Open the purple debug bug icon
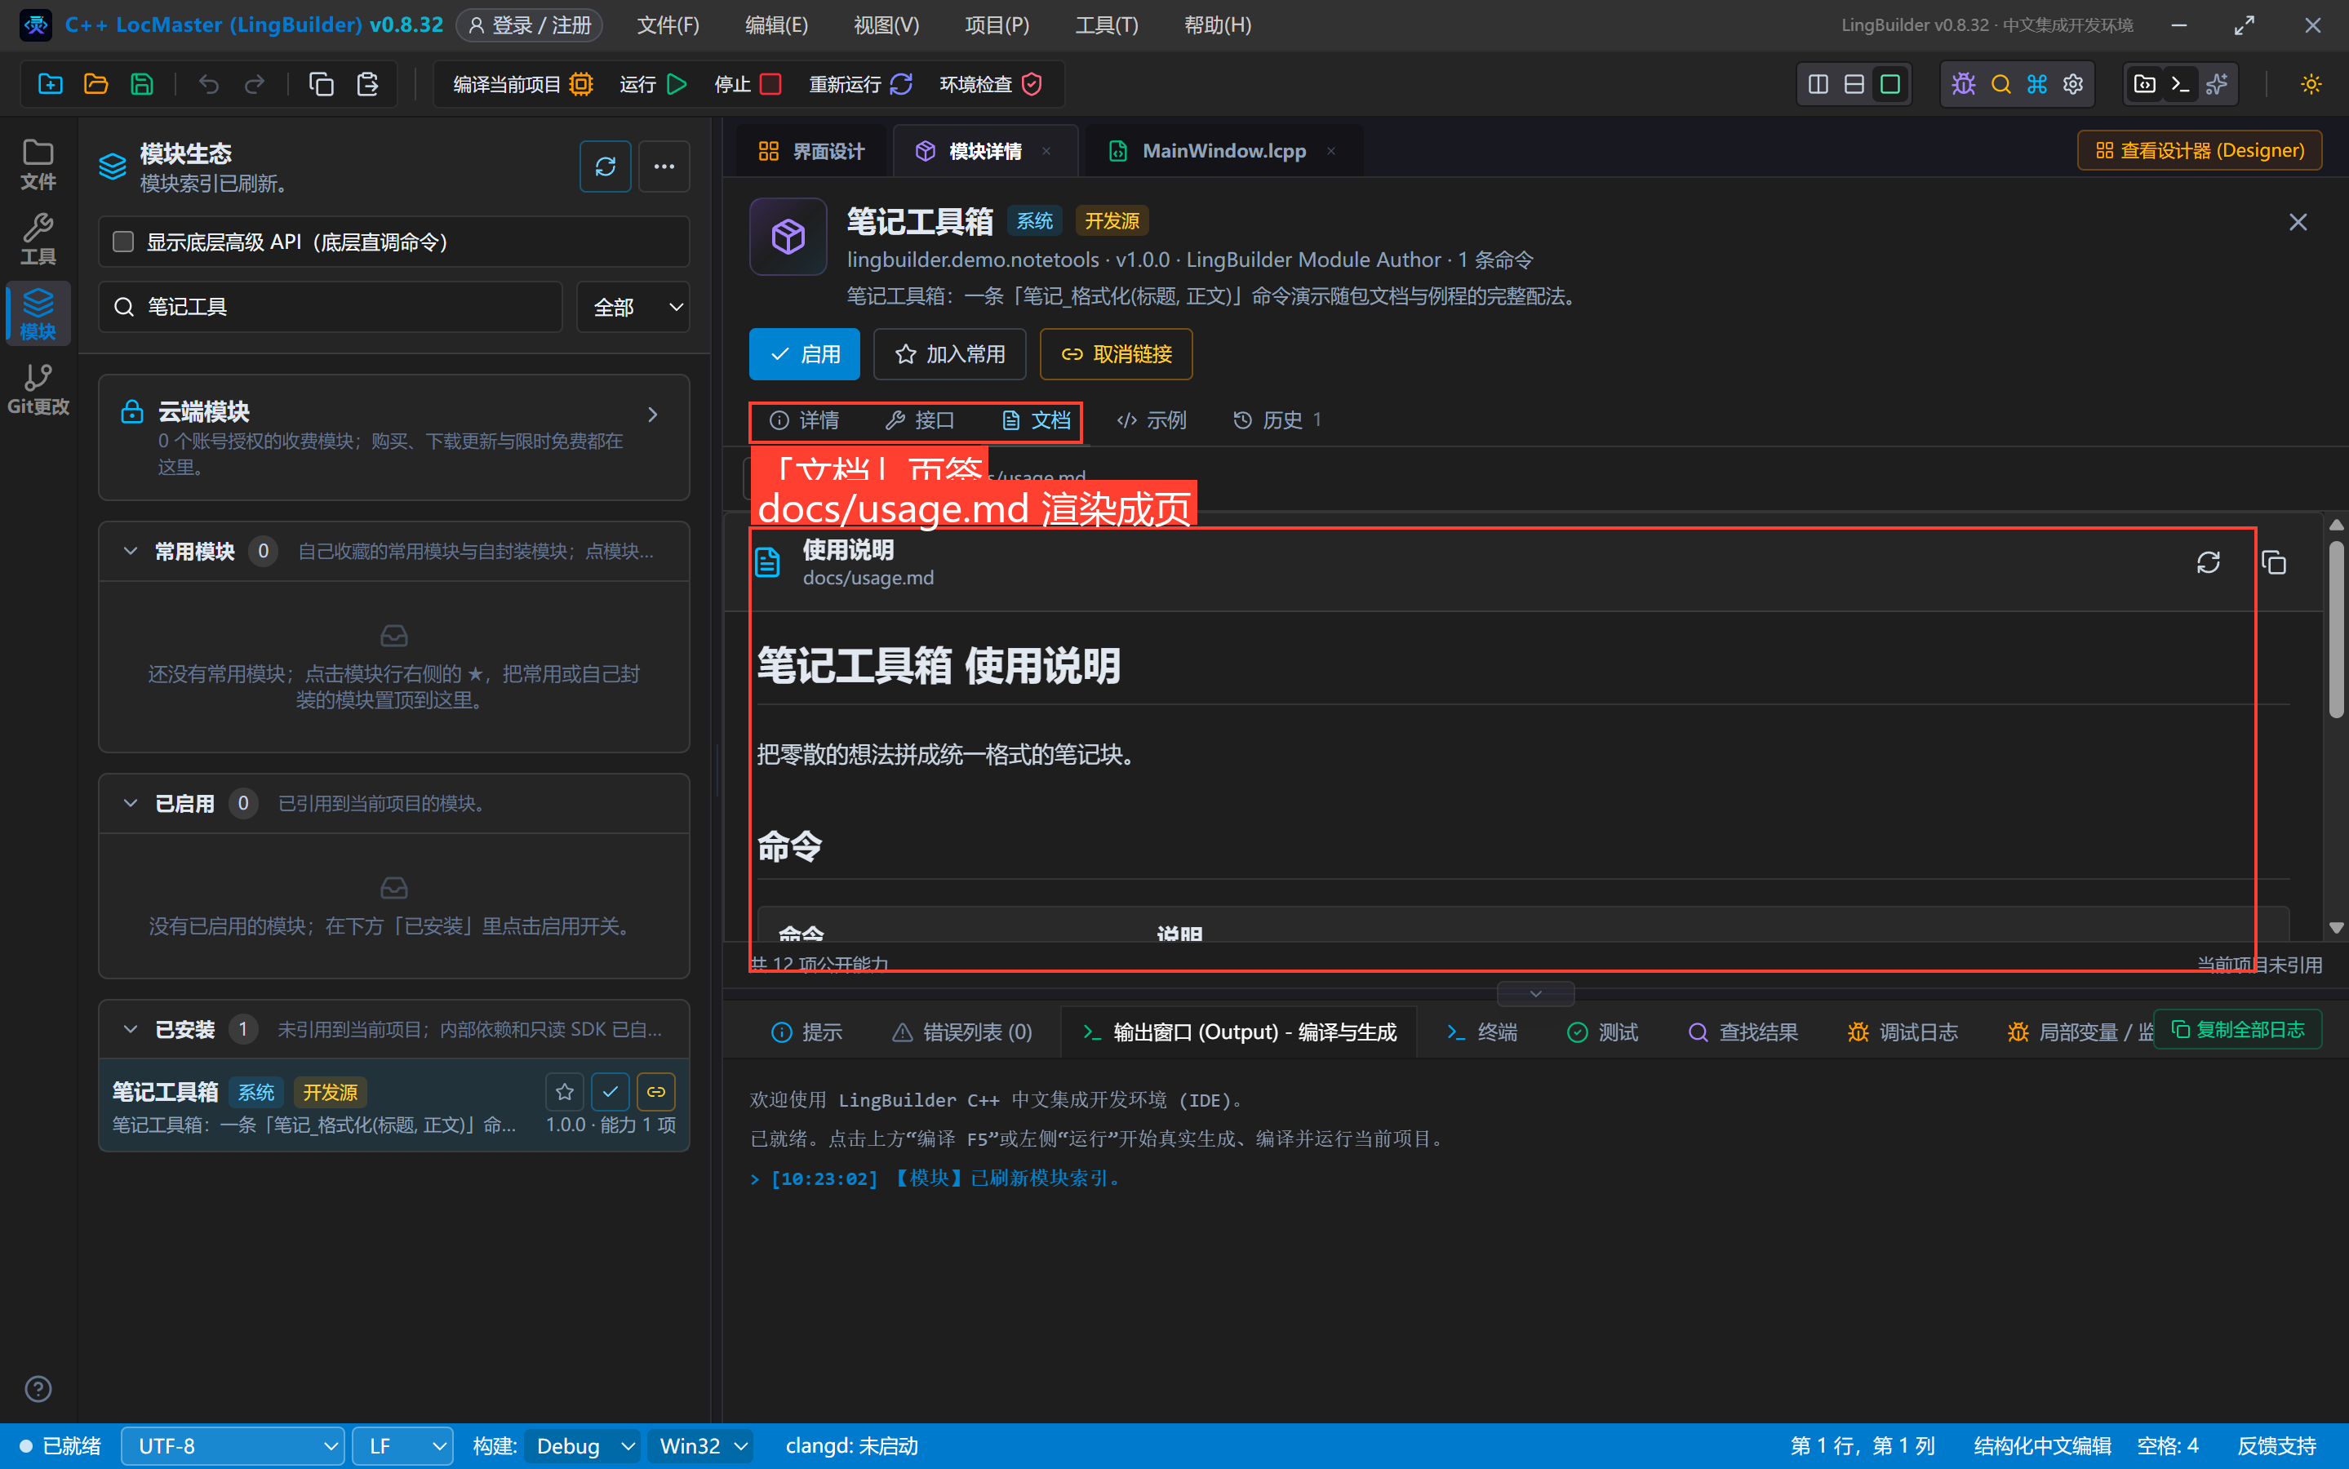Screen dimensions: 2349x1469 tap(1963, 85)
